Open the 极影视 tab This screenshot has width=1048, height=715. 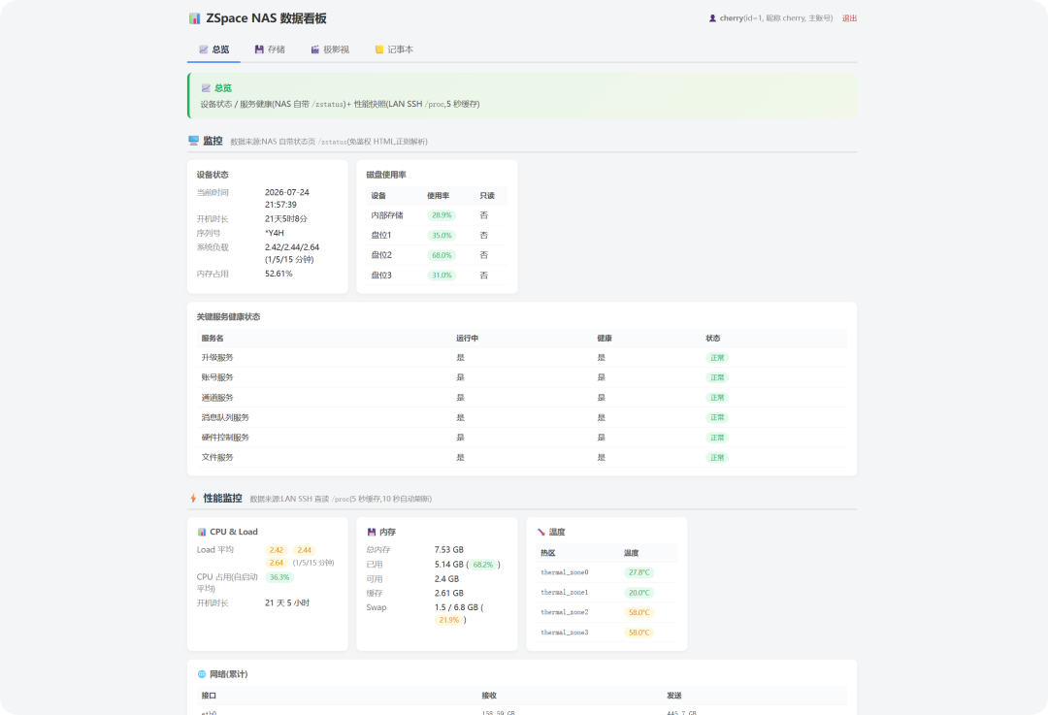click(330, 49)
